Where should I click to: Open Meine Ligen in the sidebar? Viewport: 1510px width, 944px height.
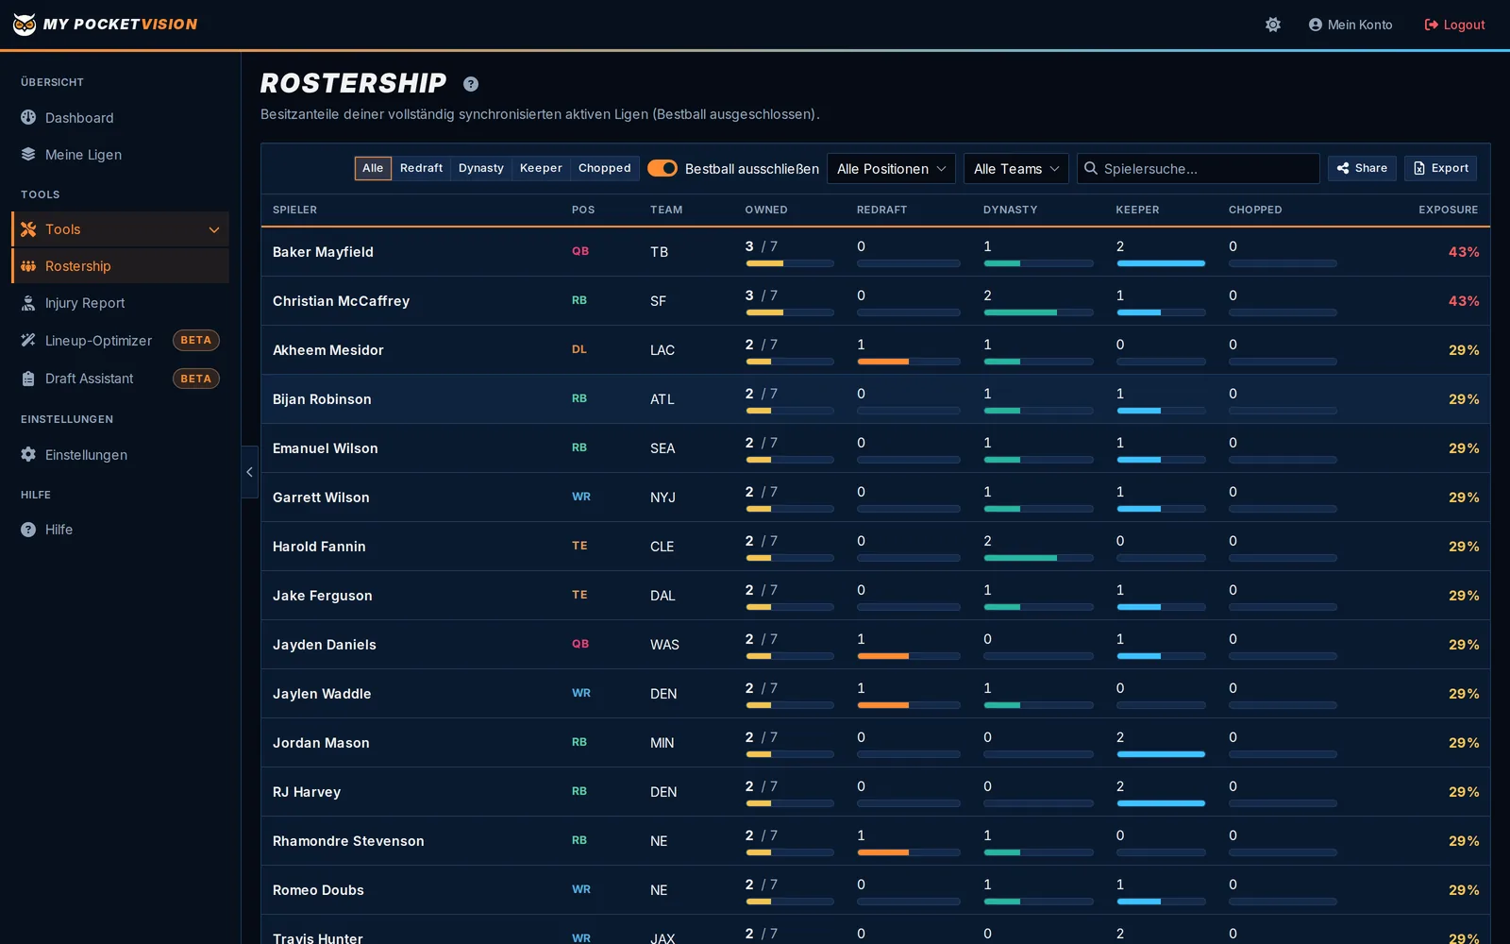pyautogui.click(x=120, y=155)
